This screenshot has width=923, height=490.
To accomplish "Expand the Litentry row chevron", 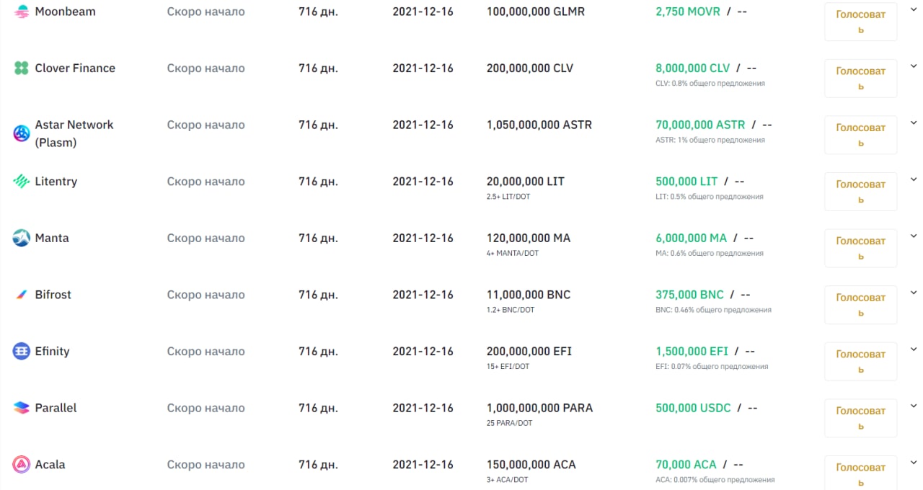I will coord(913,179).
